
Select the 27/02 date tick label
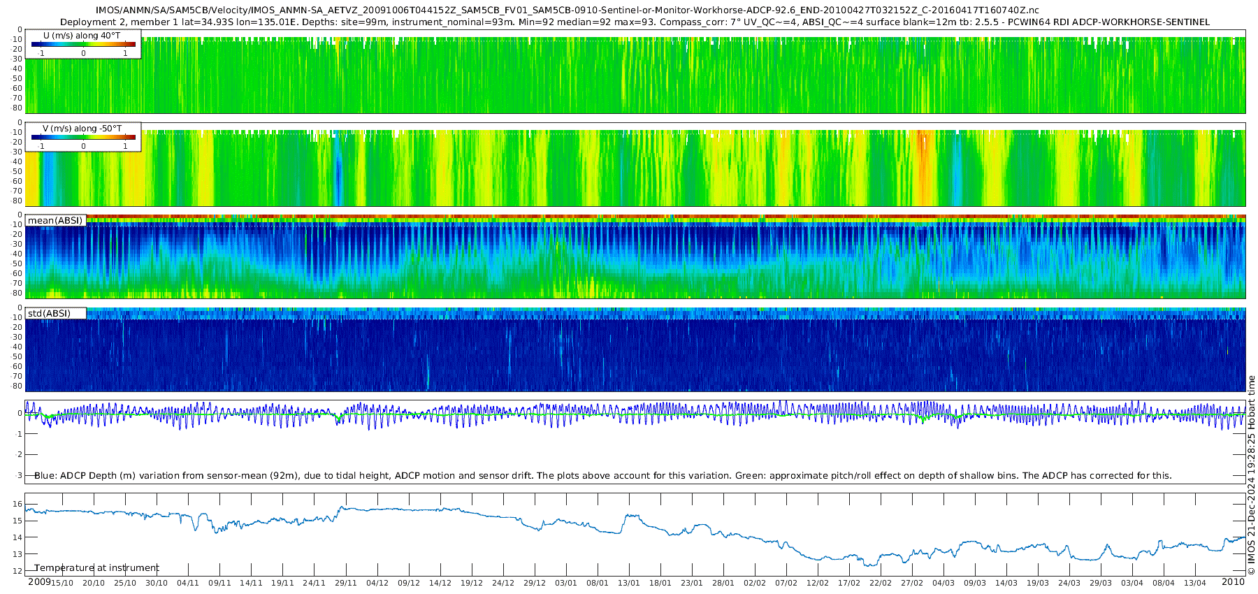click(x=911, y=583)
